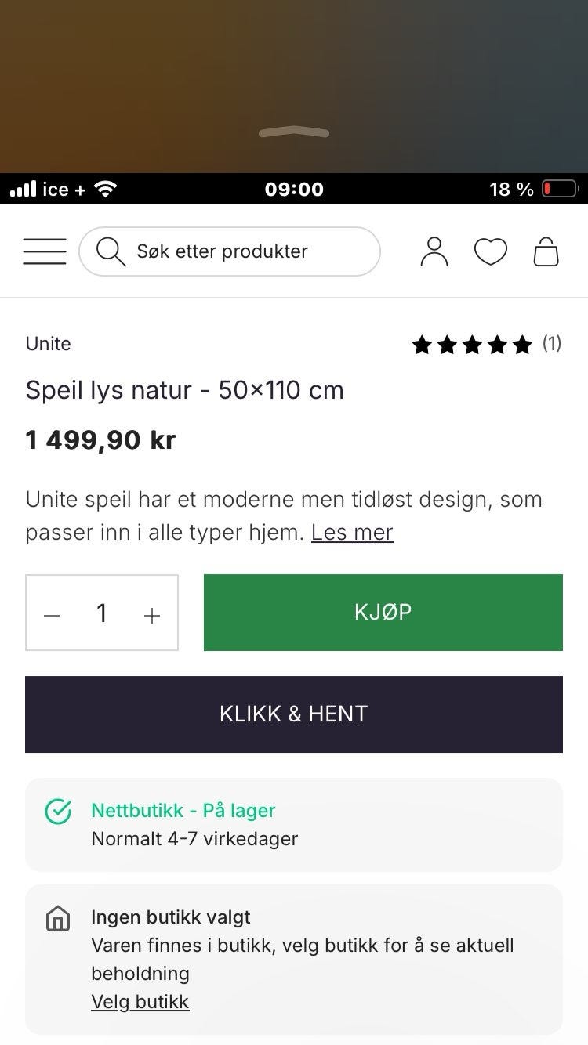The height and width of the screenshot is (1045, 588).
Task: Tap the battery indicator in status bar
Action: point(560,189)
